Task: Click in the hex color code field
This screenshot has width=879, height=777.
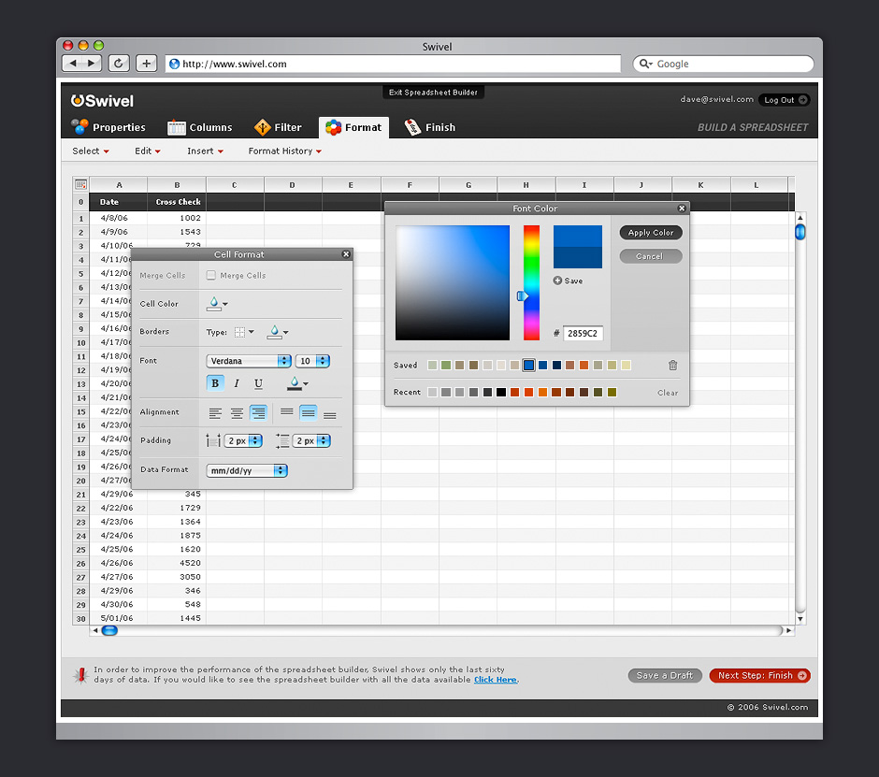Action: (x=583, y=333)
